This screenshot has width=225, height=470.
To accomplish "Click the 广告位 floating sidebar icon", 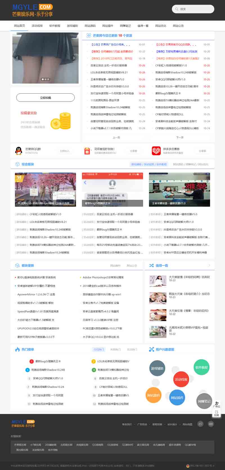I will click(x=217, y=405).
